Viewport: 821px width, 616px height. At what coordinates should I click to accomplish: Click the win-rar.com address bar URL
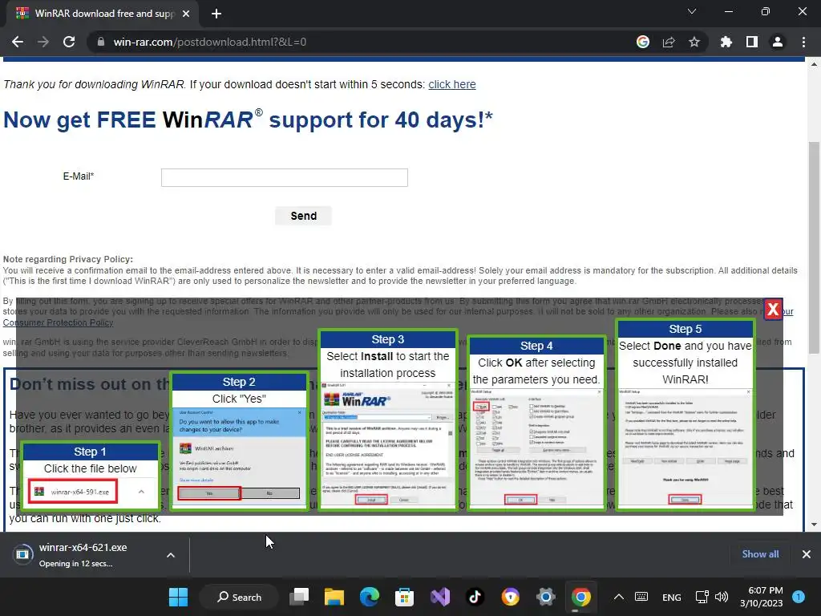pyautogui.click(x=209, y=42)
